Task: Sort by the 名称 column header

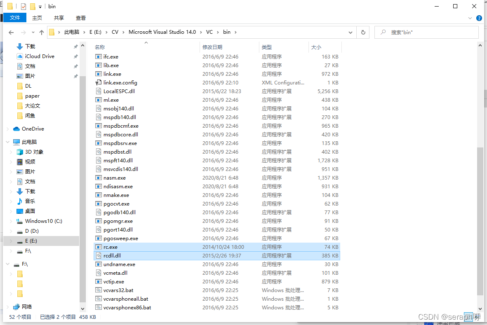Action: pyautogui.click(x=146, y=47)
